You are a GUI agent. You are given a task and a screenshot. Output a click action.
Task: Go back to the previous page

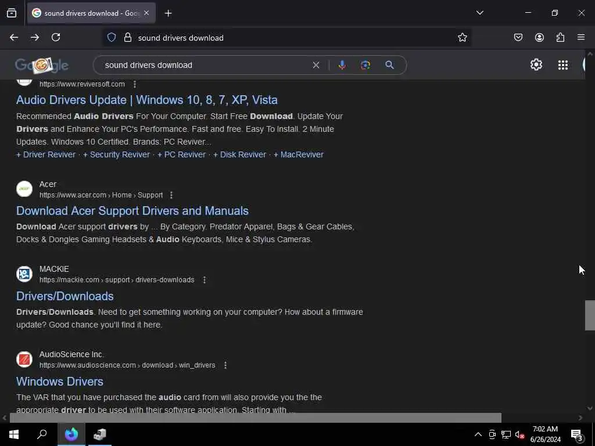click(14, 38)
